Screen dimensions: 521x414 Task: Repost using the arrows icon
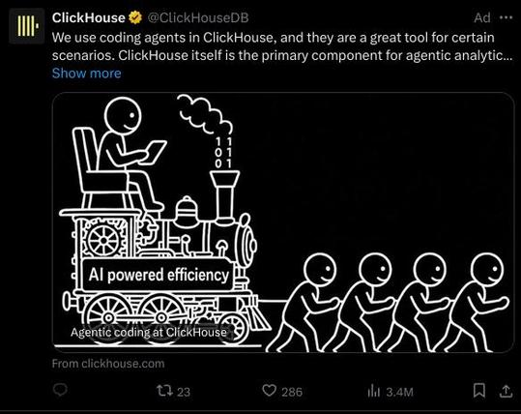click(x=164, y=391)
